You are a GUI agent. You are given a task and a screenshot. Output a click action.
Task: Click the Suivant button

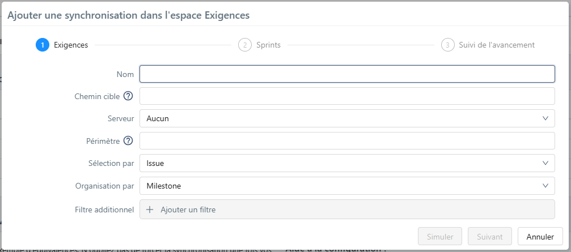coord(490,236)
